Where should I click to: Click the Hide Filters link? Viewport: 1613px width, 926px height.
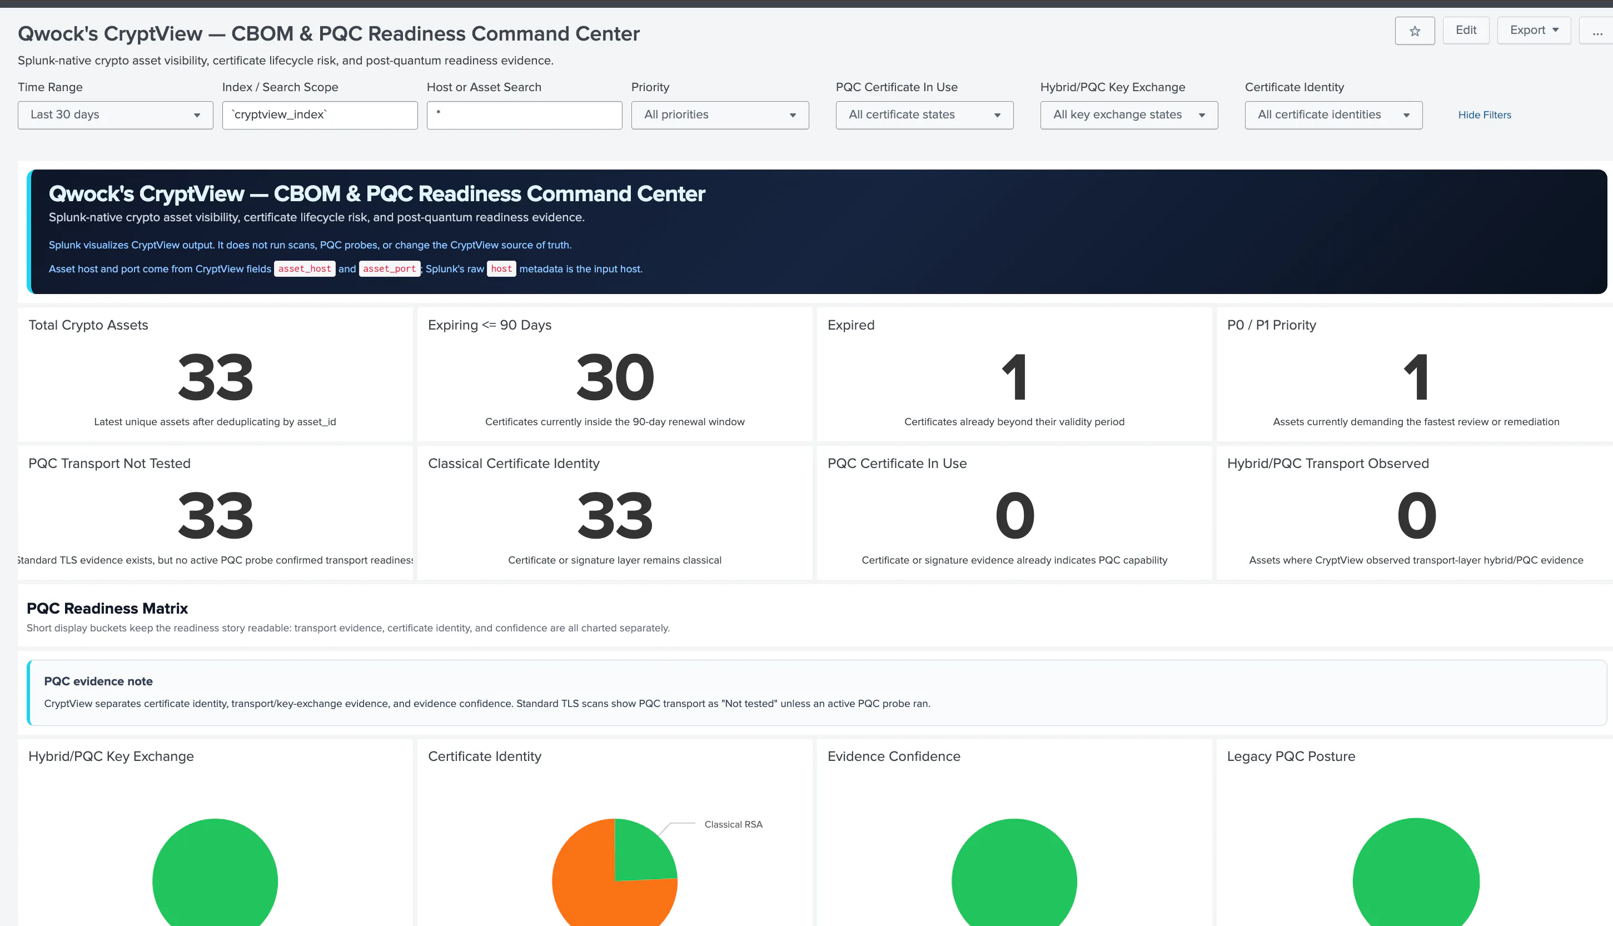point(1485,115)
